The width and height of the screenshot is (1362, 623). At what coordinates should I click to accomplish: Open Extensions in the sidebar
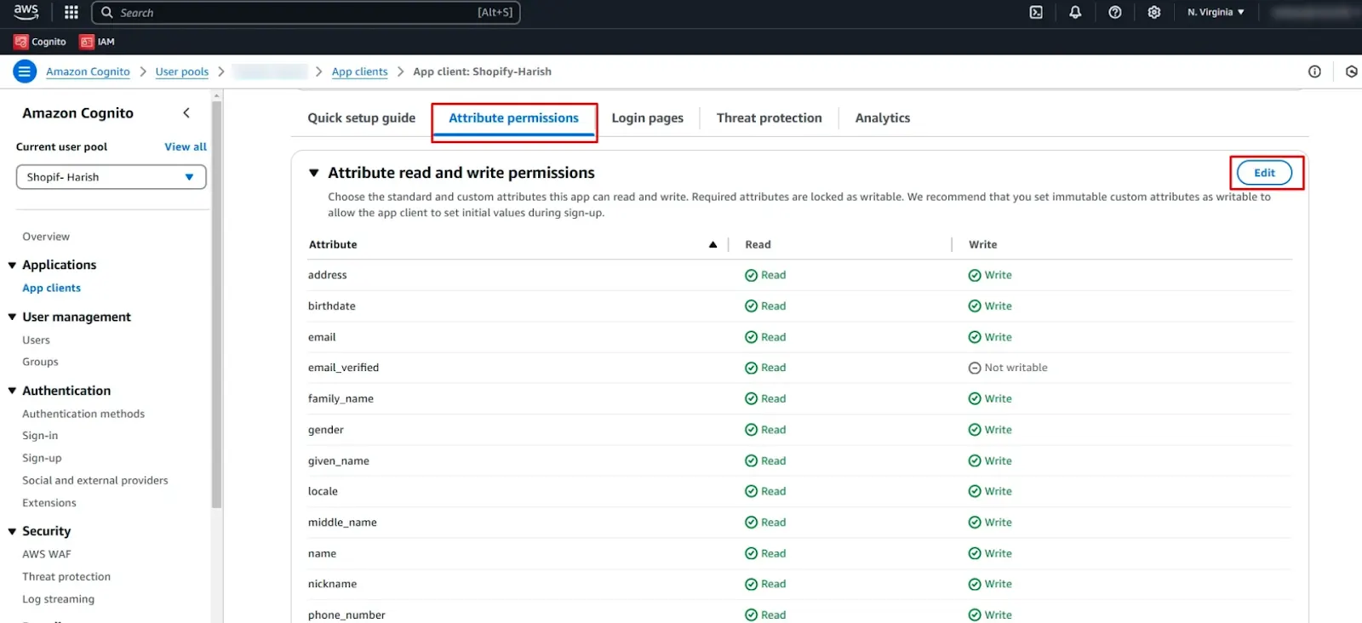coord(49,503)
